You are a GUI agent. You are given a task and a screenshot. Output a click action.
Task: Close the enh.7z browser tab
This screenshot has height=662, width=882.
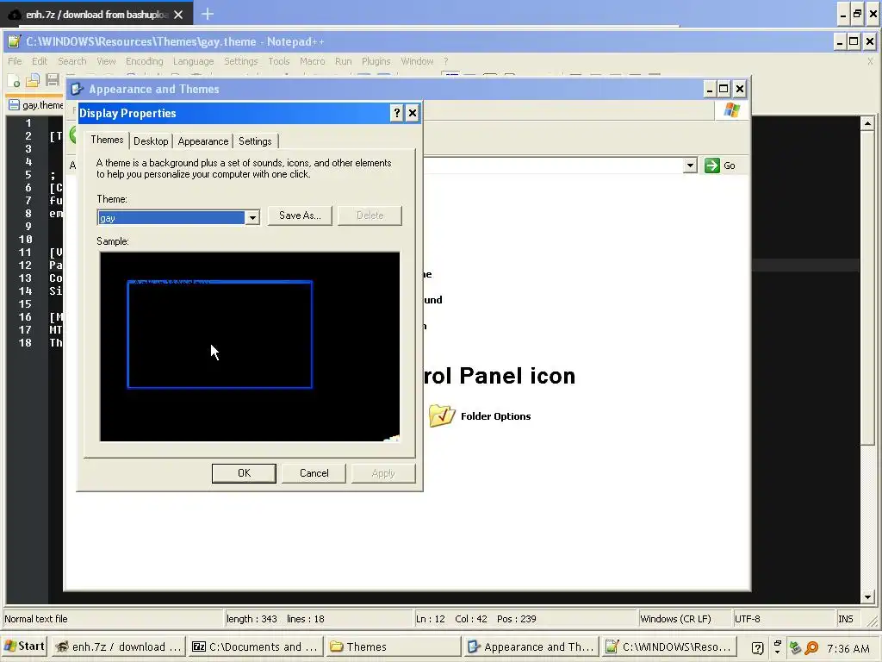(178, 15)
